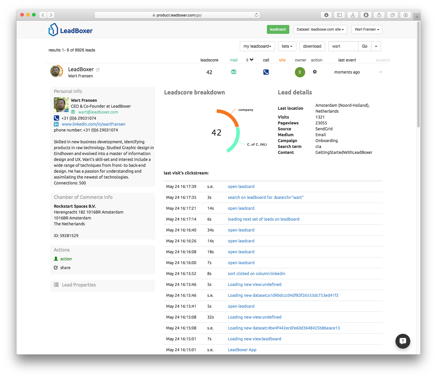The image size is (437, 378).
Task: Click the LinkedIn icon in Personal Info
Action: pyautogui.click(x=56, y=124)
